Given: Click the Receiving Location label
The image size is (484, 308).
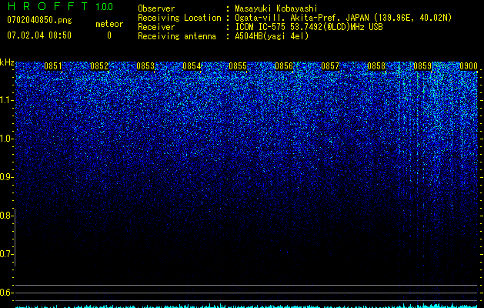Looking at the screenshot, I should coord(179,18).
